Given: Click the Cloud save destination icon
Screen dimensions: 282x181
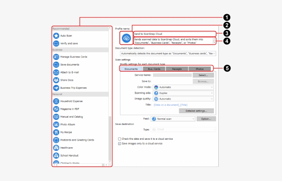Looking at the screenshot, I should [154, 129].
